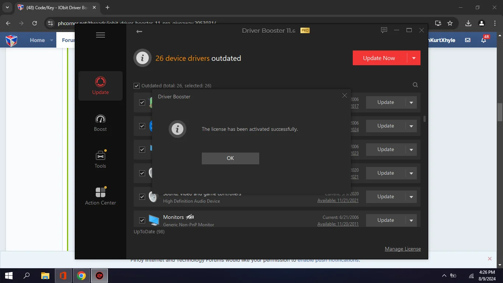
Task: Go back with the Driver Booster arrow
Action: point(139,32)
